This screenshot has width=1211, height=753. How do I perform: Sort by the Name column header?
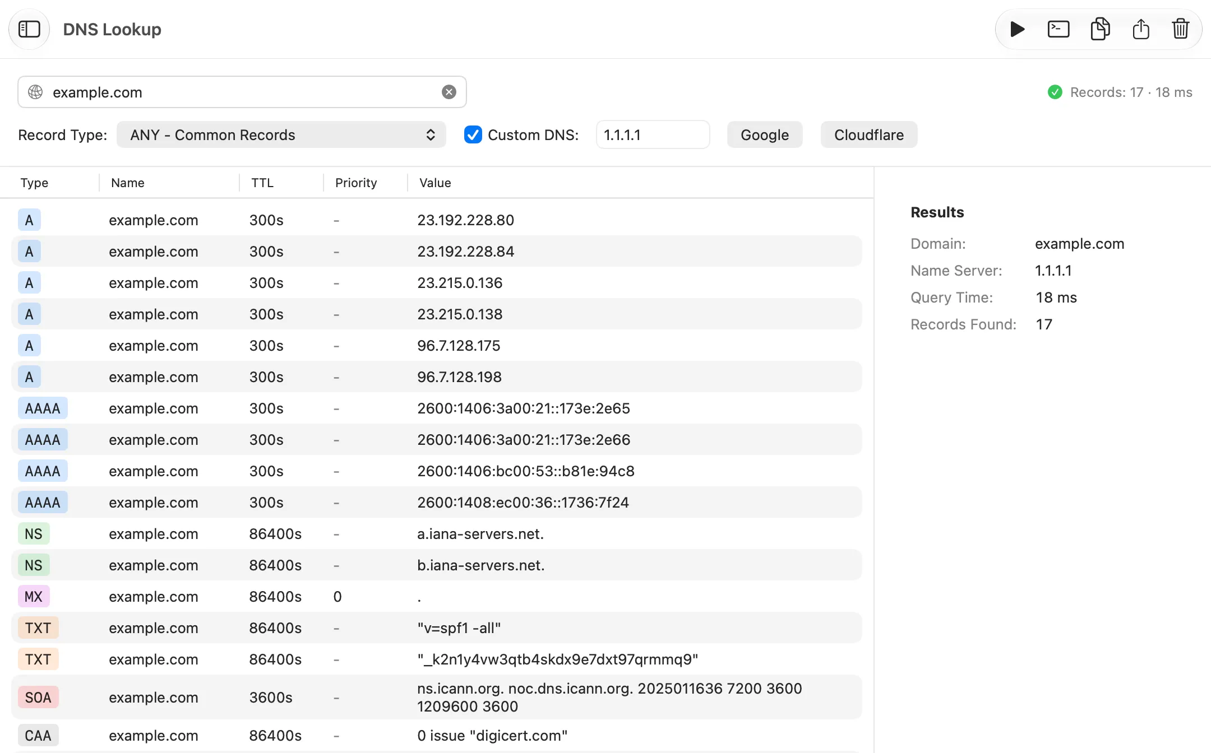[128, 183]
